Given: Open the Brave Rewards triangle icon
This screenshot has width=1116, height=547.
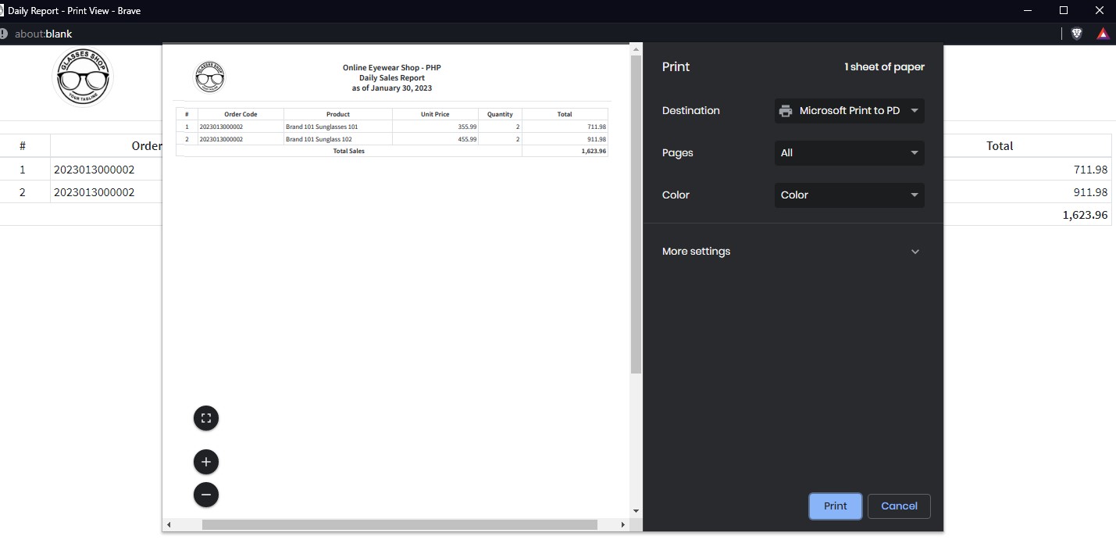Looking at the screenshot, I should [1103, 34].
